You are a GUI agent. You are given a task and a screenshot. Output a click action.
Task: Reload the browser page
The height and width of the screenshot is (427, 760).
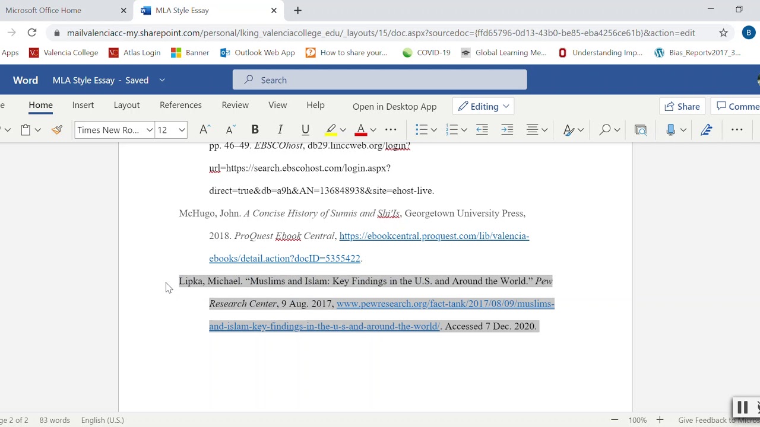tap(32, 33)
